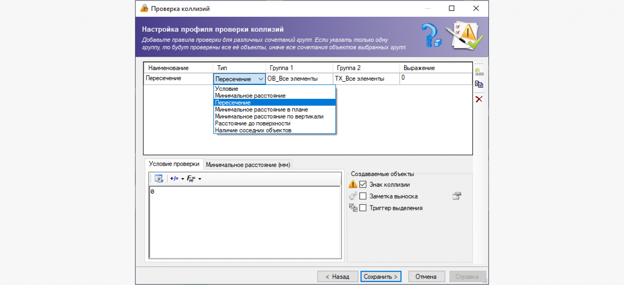Choose "Расстояние до поверхности" in the type list
The width and height of the screenshot is (624, 285).
253,123
